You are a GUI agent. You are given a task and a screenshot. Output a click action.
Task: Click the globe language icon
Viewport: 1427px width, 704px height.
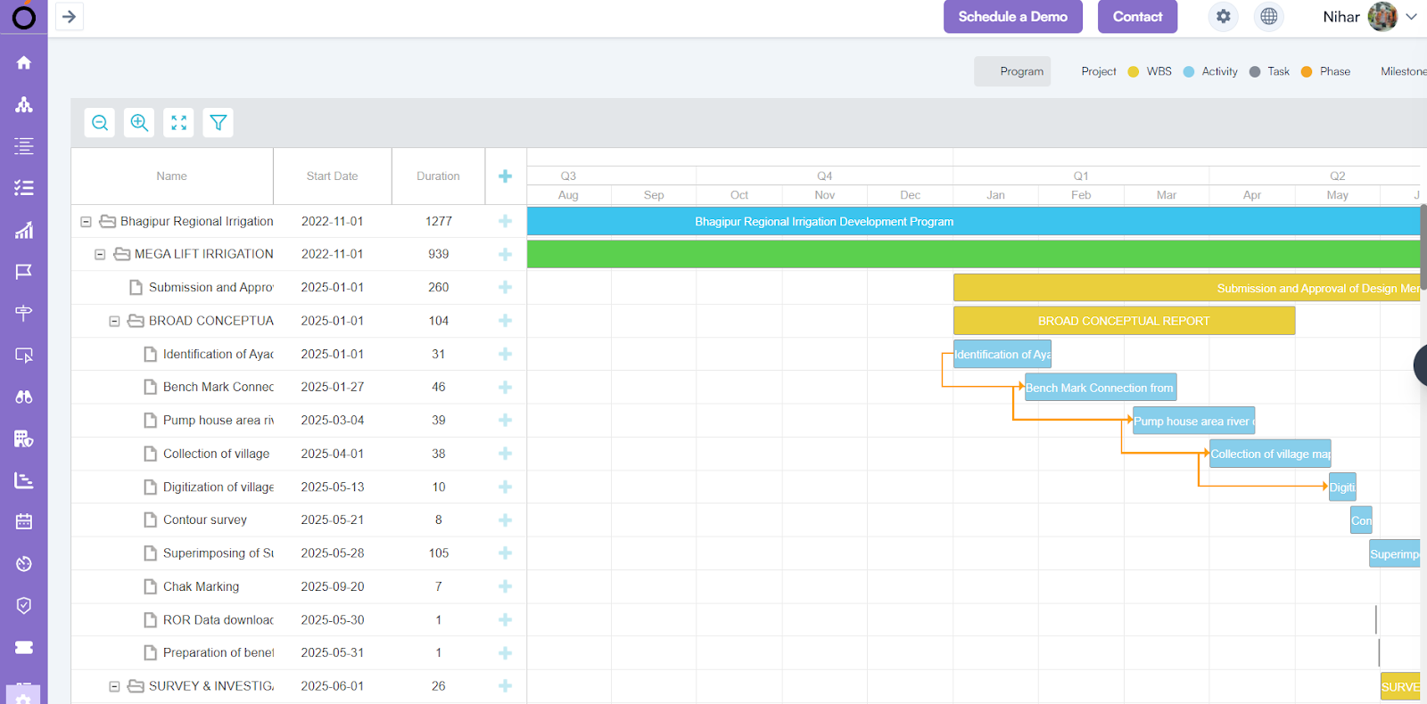tap(1268, 17)
